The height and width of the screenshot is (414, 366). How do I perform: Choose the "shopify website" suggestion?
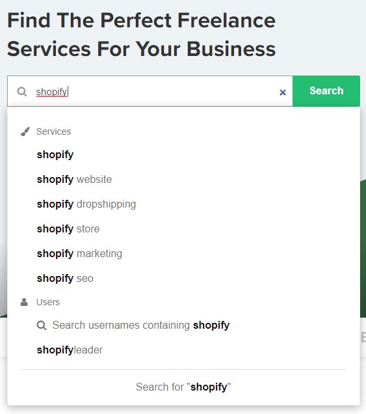(x=74, y=180)
